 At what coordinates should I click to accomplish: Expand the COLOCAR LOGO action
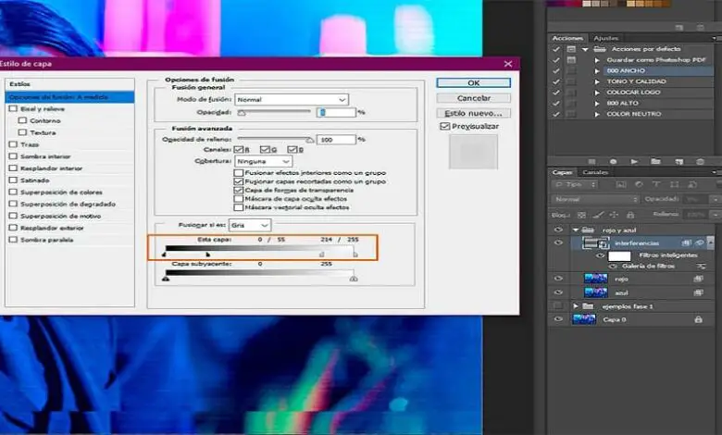pyautogui.click(x=597, y=92)
